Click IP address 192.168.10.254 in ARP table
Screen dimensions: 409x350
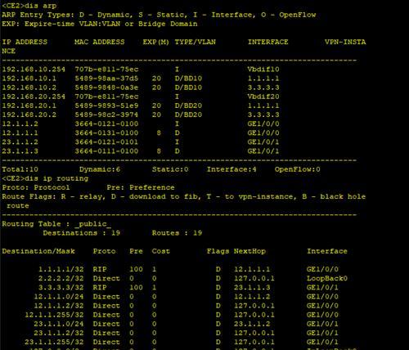34,70
